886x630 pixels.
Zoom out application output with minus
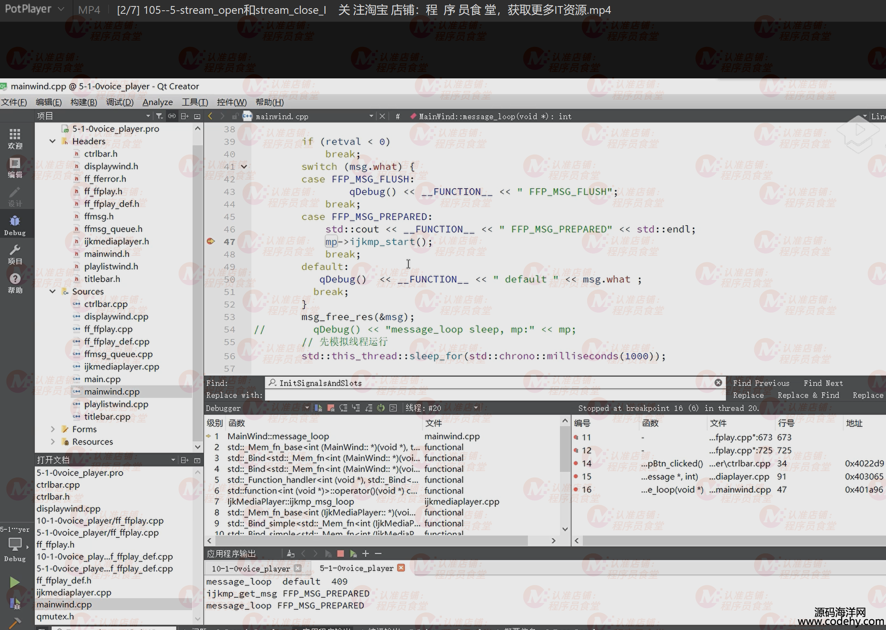(x=378, y=554)
